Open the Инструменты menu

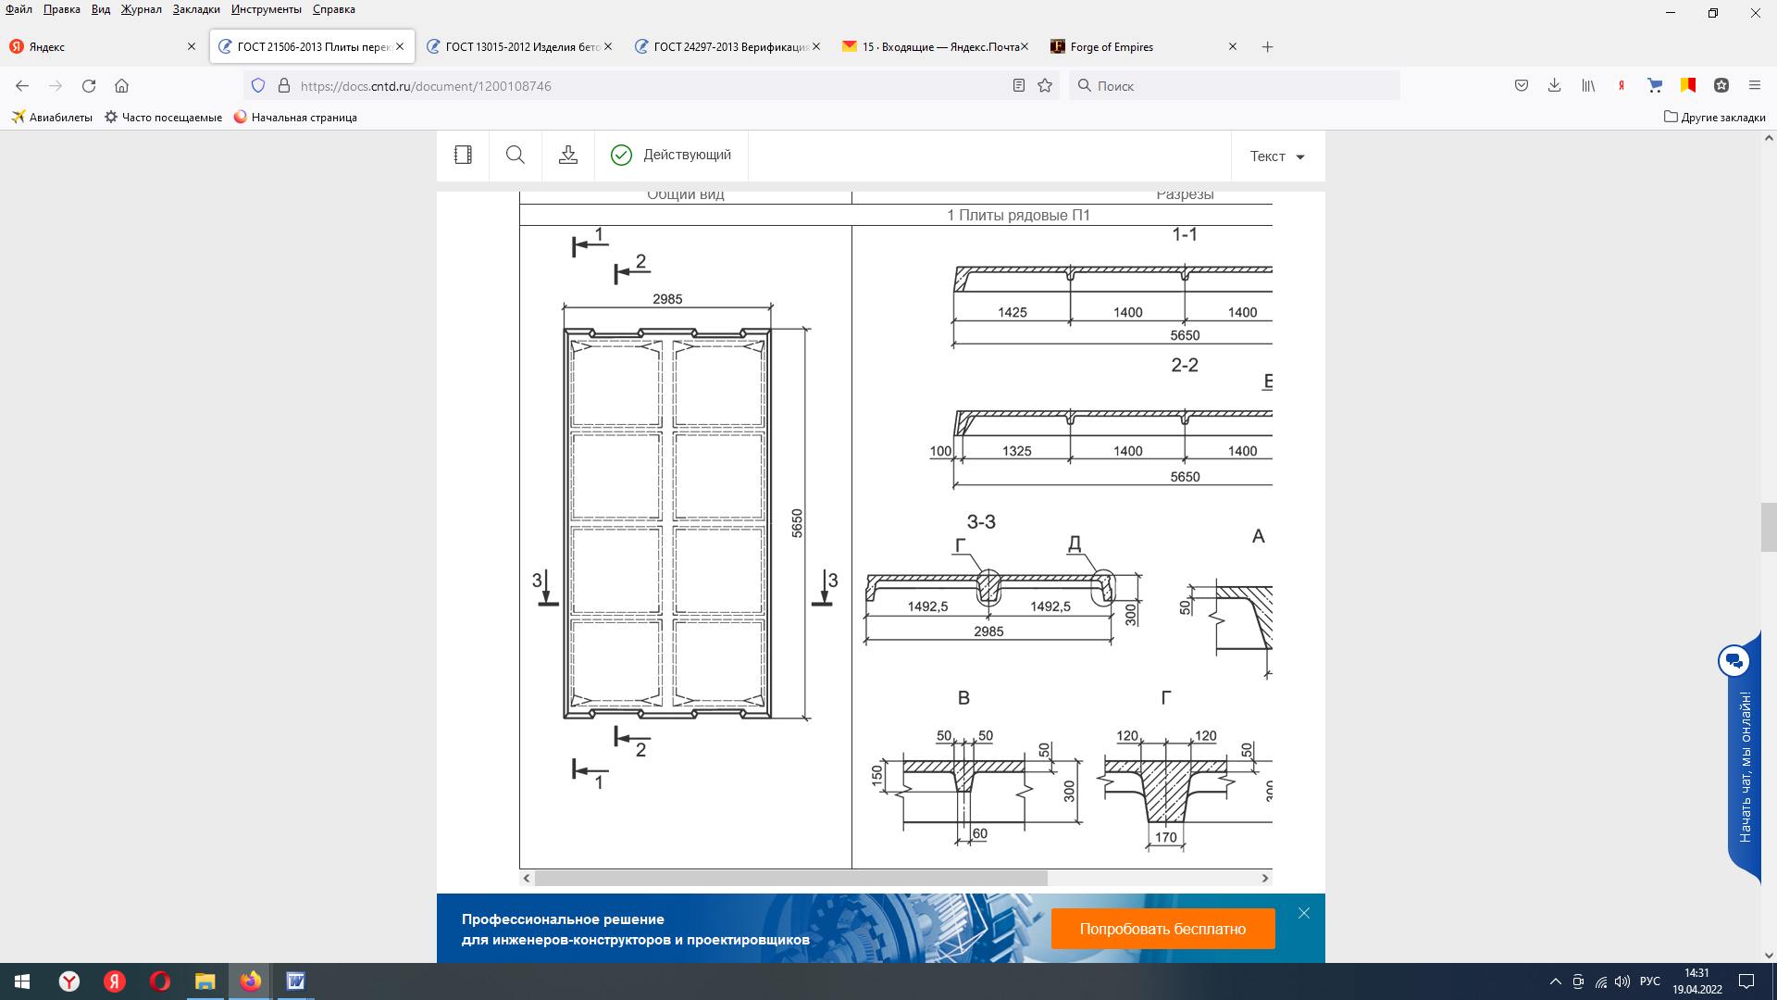[267, 9]
